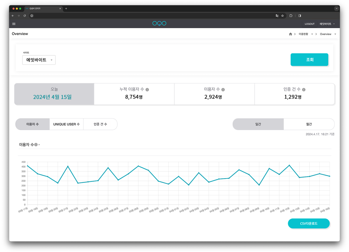Open the hamburger sidebar menu
Screen dimensions: 349x252
(14, 24)
